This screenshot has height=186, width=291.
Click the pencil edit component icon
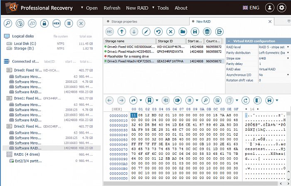point(146,32)
